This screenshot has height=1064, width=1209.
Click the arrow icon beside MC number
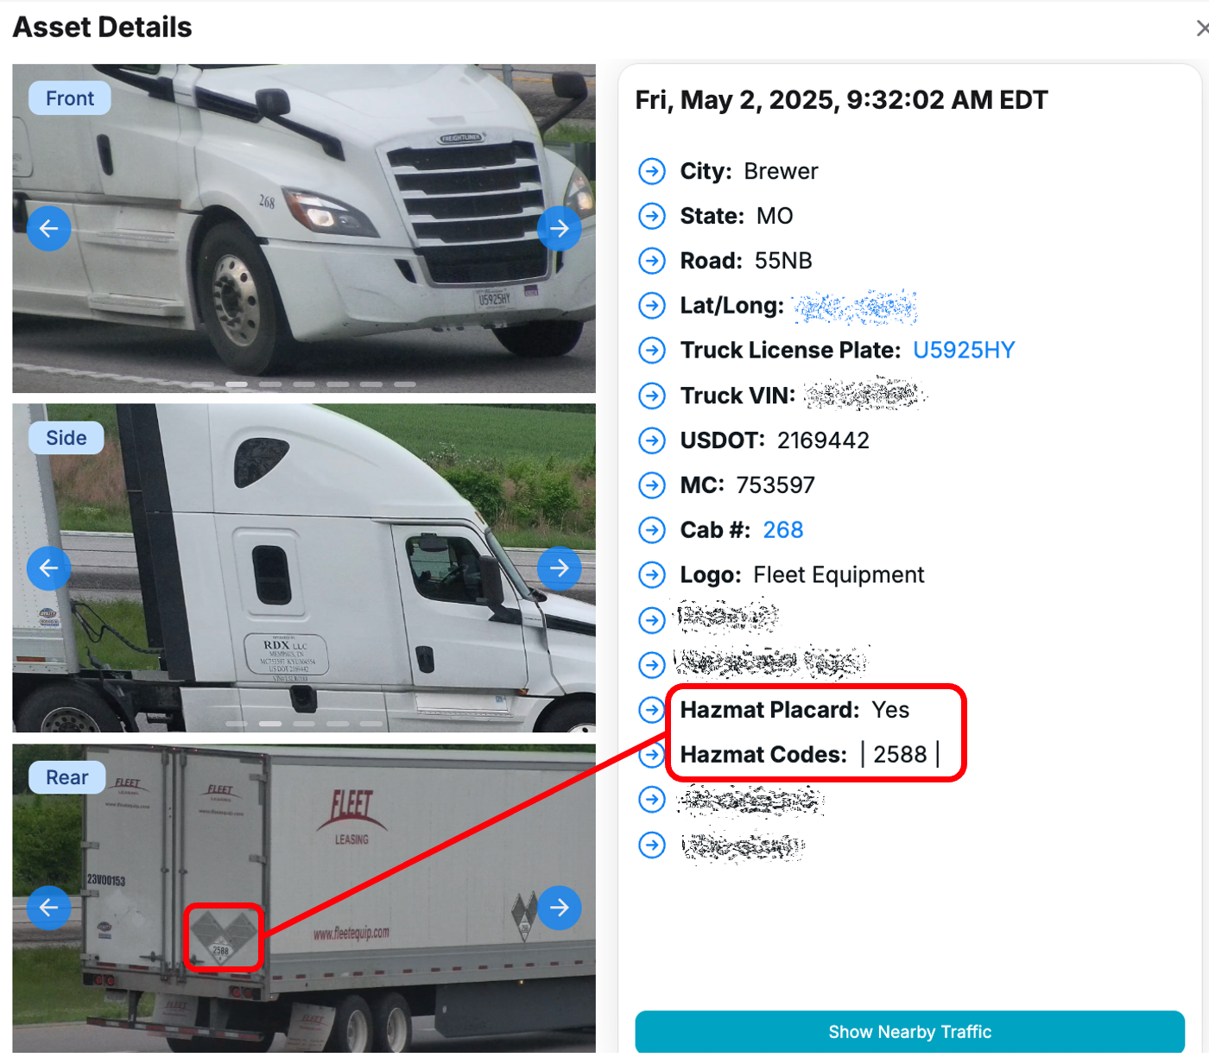click(652, 485)
